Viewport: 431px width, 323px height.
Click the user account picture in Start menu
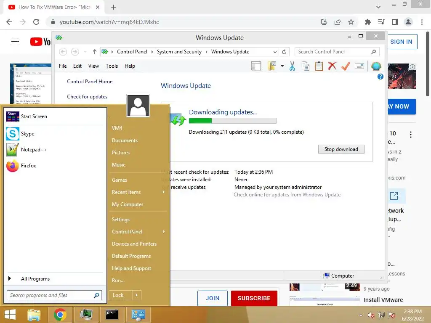click(138, 106)
